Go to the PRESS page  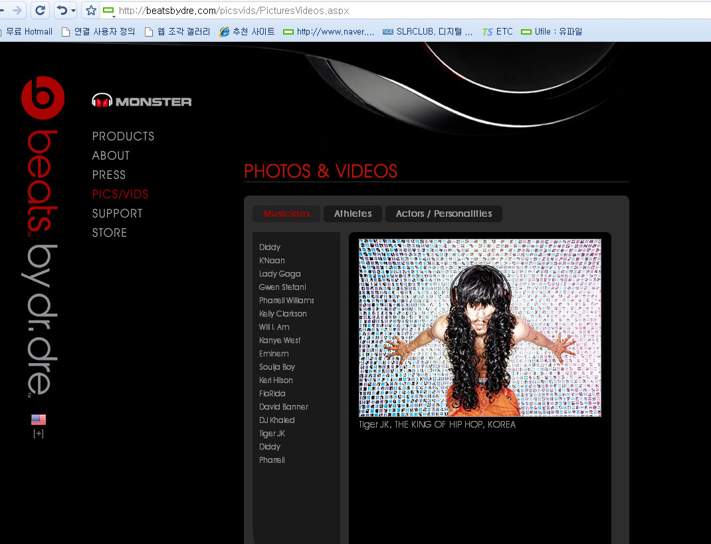pos(109,175)
